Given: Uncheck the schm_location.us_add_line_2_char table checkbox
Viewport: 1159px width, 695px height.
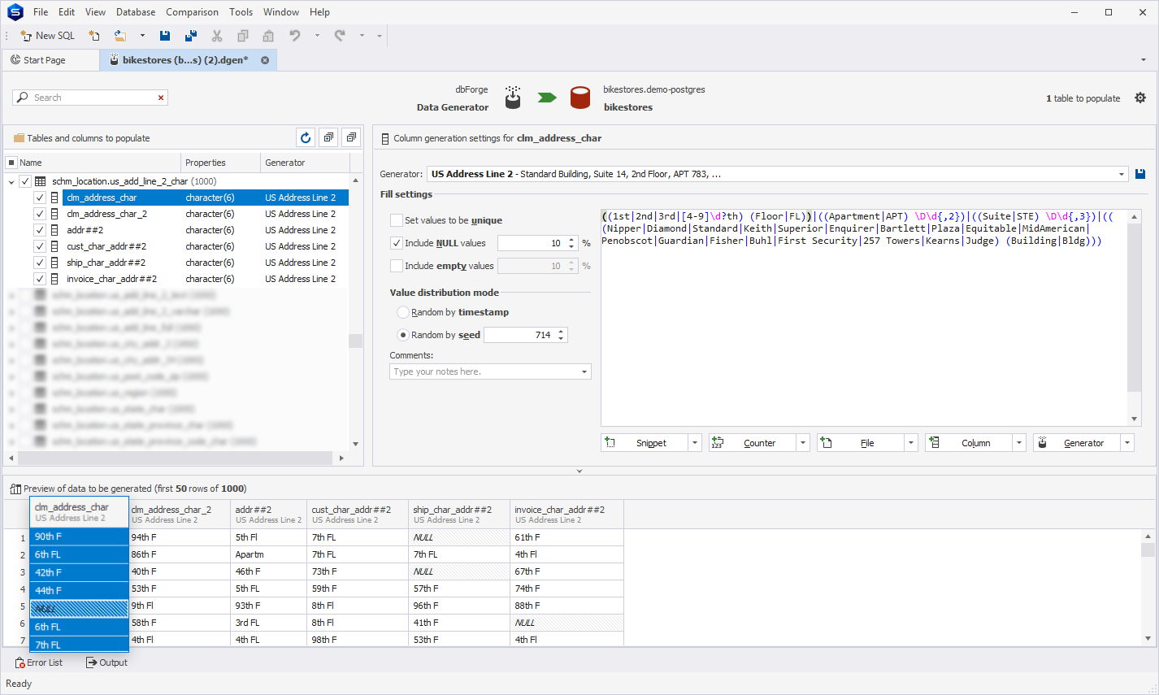Looking at the screenshot, I should (25, 181).
